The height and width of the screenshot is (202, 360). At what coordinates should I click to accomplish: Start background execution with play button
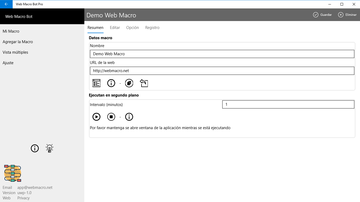click(x=96, y=117)
